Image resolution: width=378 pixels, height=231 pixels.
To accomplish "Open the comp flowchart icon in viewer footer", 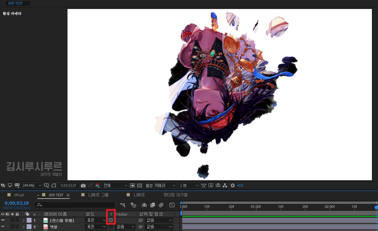I will 225,185.
